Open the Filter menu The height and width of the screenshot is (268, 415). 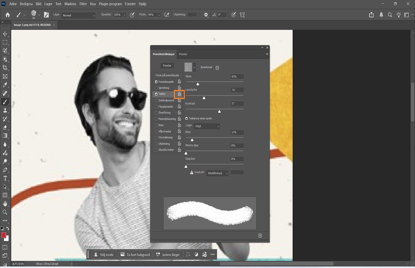(83, 4)
